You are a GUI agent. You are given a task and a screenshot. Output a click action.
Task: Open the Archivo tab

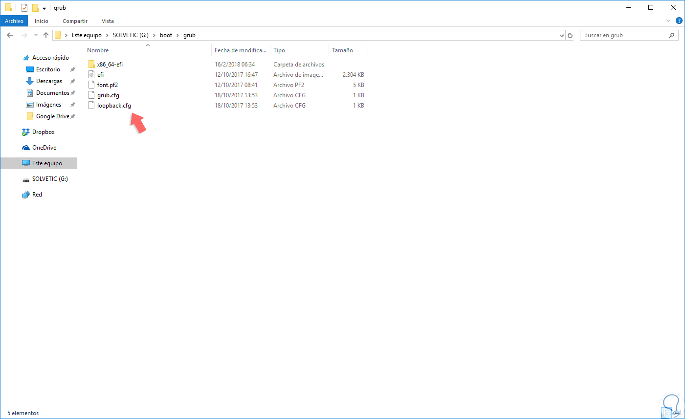pos(14,21)
